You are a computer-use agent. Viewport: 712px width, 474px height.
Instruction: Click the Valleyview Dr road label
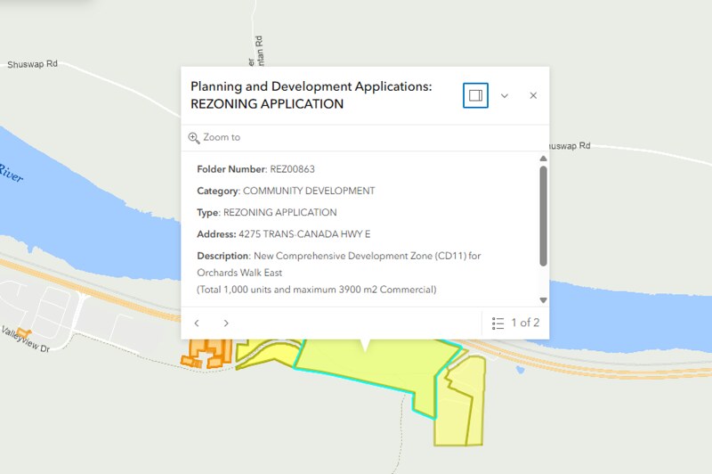click(25, 339)
